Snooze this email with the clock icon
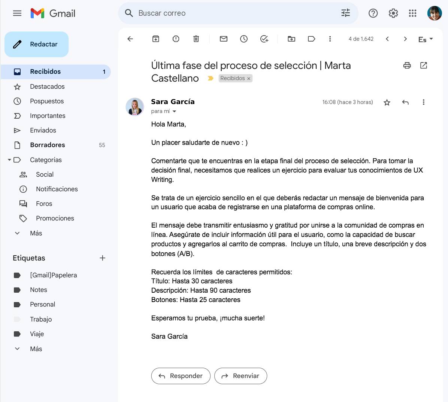Viewport: 448px width, 402px height. (243, 39)
